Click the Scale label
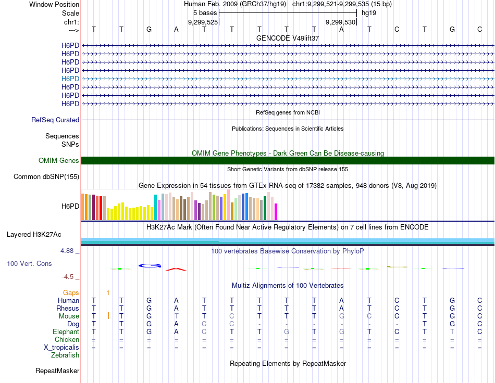The width and height of the screenshot is (495, 383). pos(70,13)
